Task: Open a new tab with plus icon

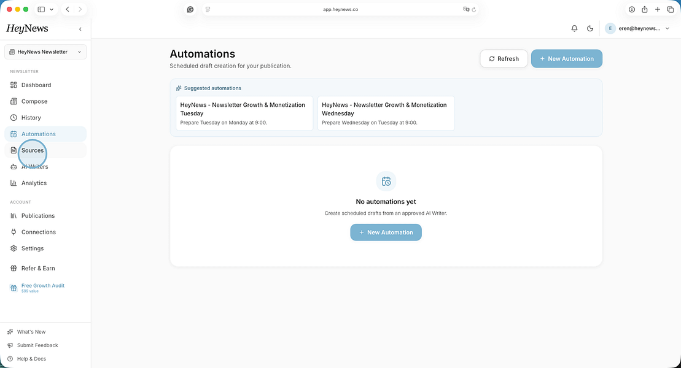Action: tap(658, 9)
